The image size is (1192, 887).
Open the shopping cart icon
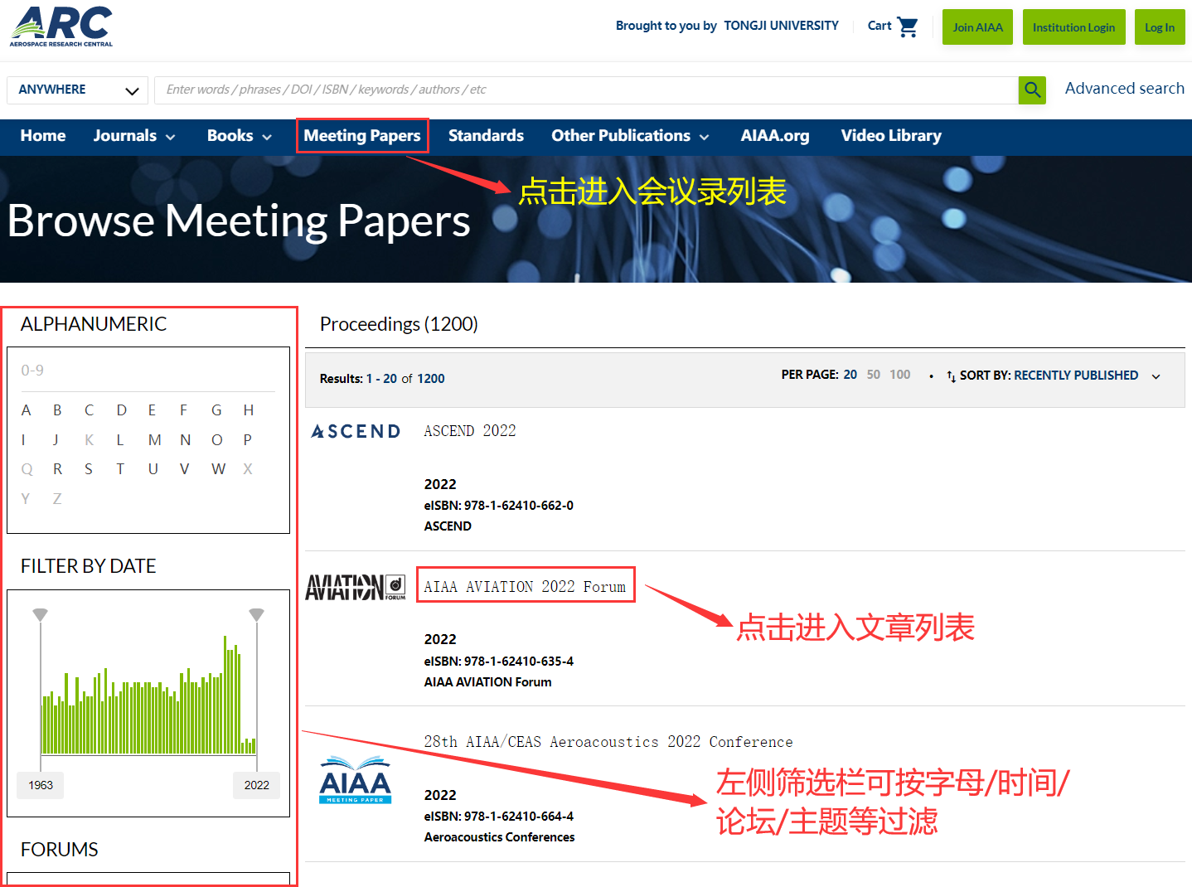pos(908,27)
